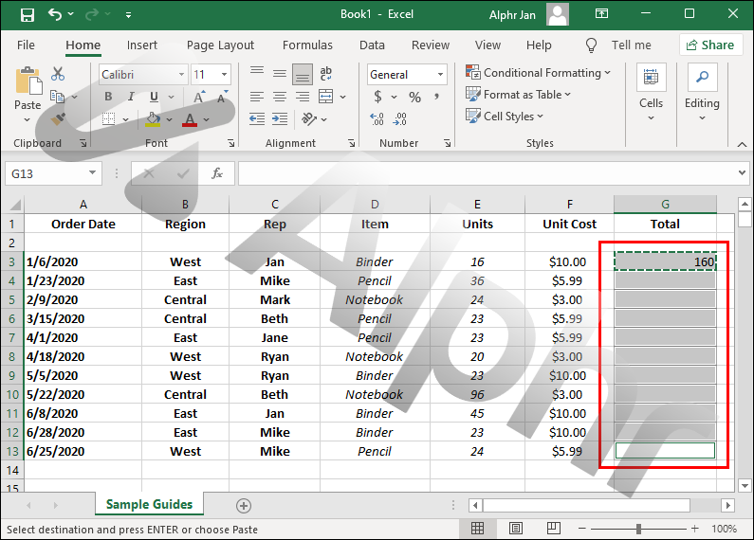Click the Insert Function fx icon
Screen dimensions: 754x540
click(x=217, y=173)
